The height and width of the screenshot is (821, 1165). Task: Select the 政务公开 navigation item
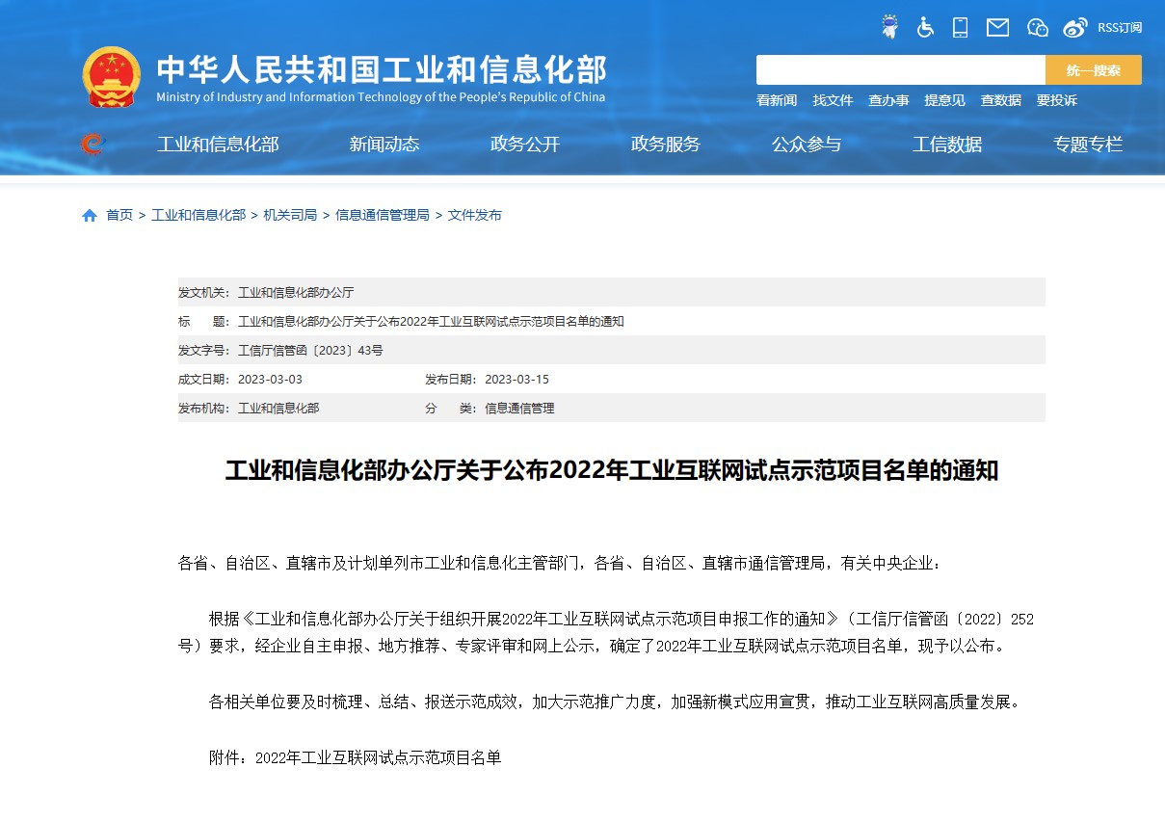pos(525,145)
